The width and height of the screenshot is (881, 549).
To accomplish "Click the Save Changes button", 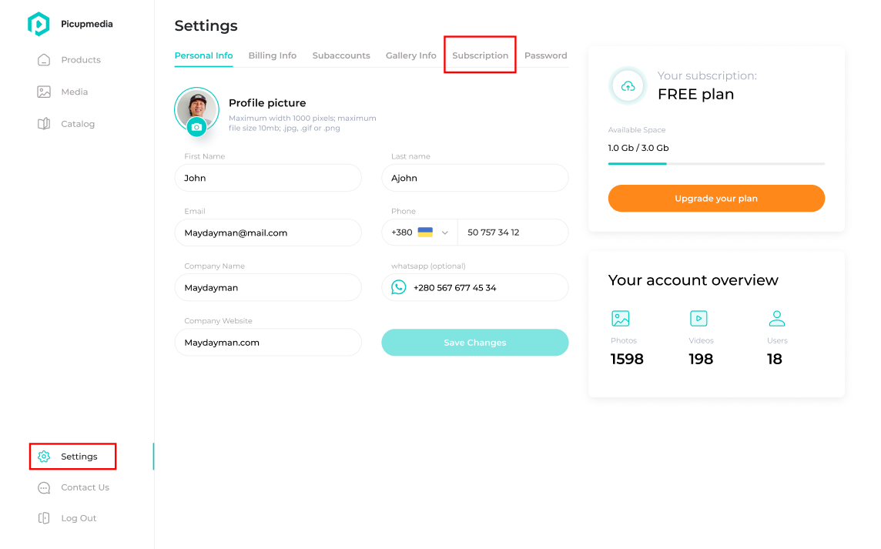I will (475, 343).
